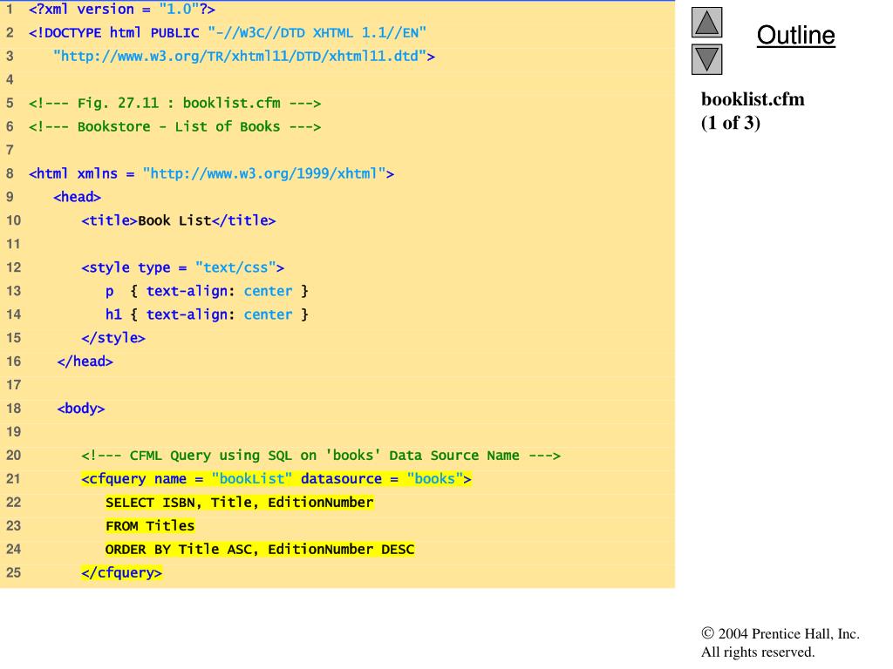
Task: Click the down arrow navigation button
Action: click(706, 59)
